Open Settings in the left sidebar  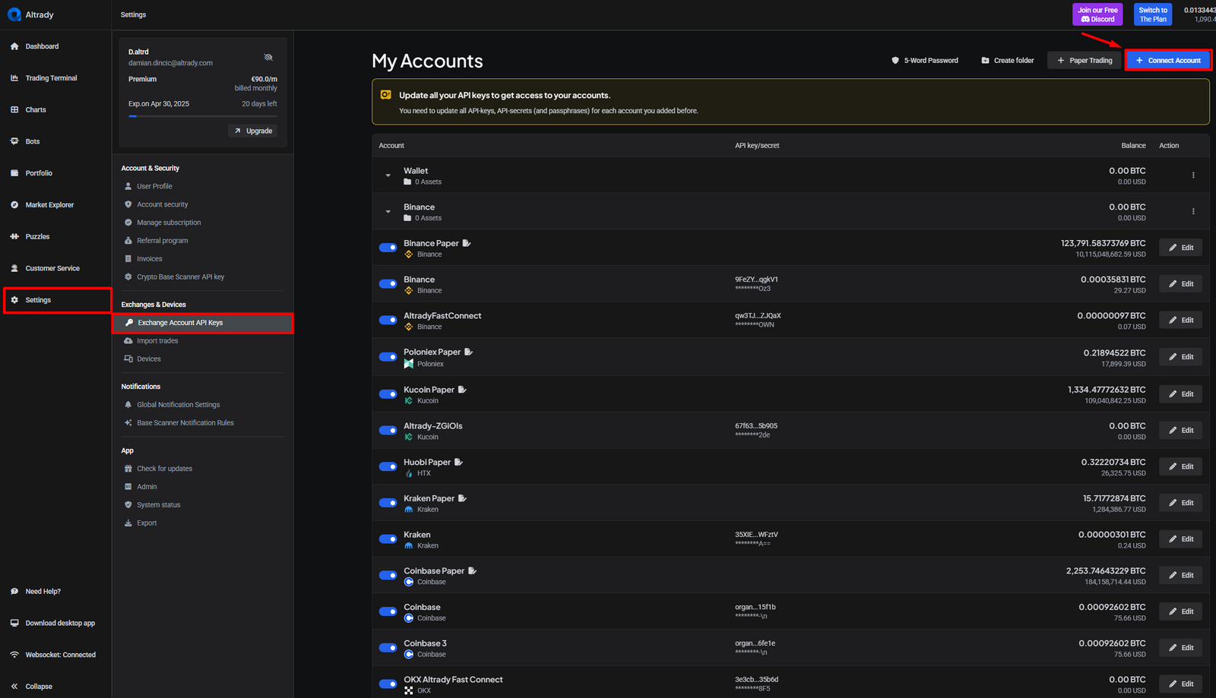(x=58, y=300)
